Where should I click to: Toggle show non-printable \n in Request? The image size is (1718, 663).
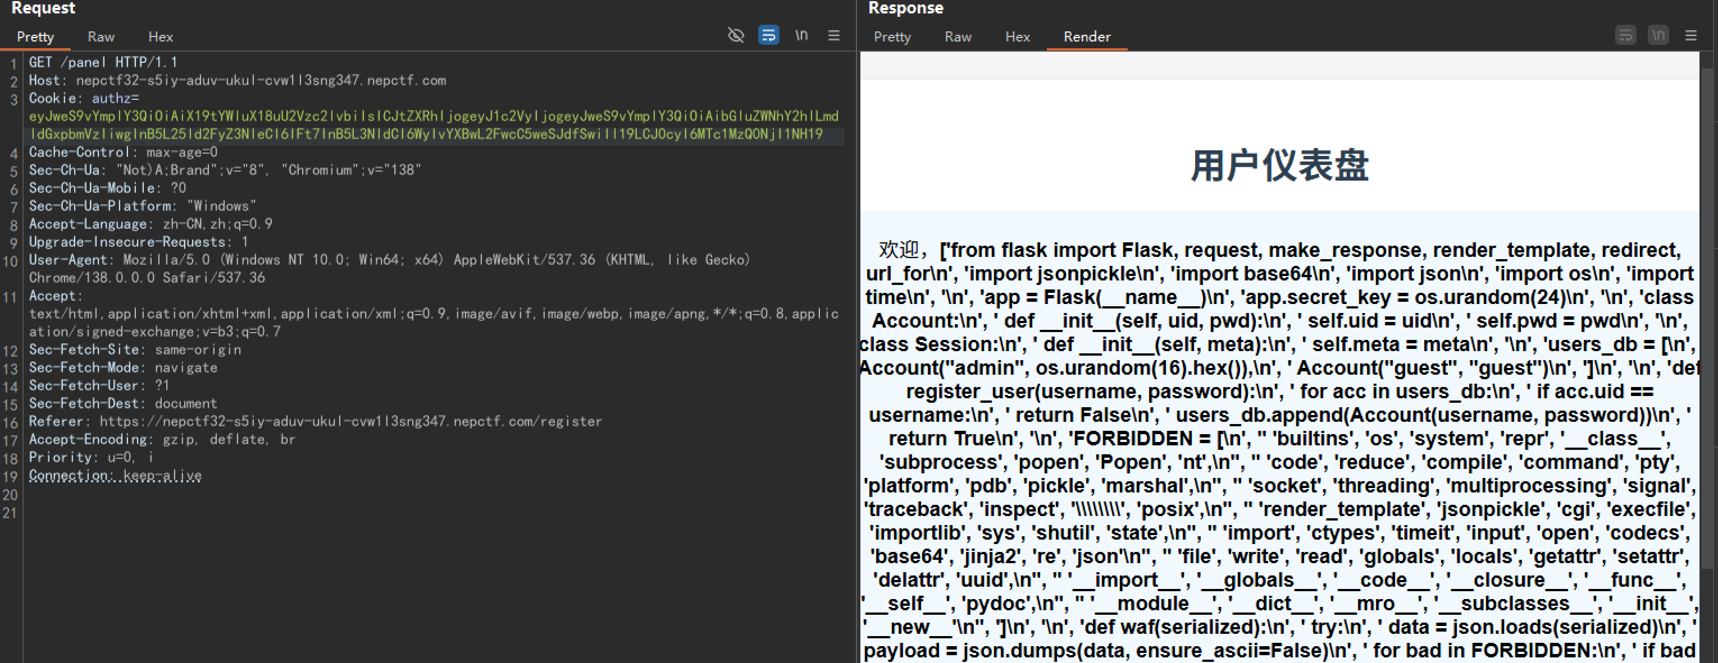click(801, 35)
